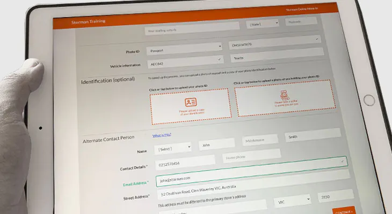The height and width of the screenshot is (214, 392).
Task: Click the vehicle registration field AEC842
Action: point(185,62)
